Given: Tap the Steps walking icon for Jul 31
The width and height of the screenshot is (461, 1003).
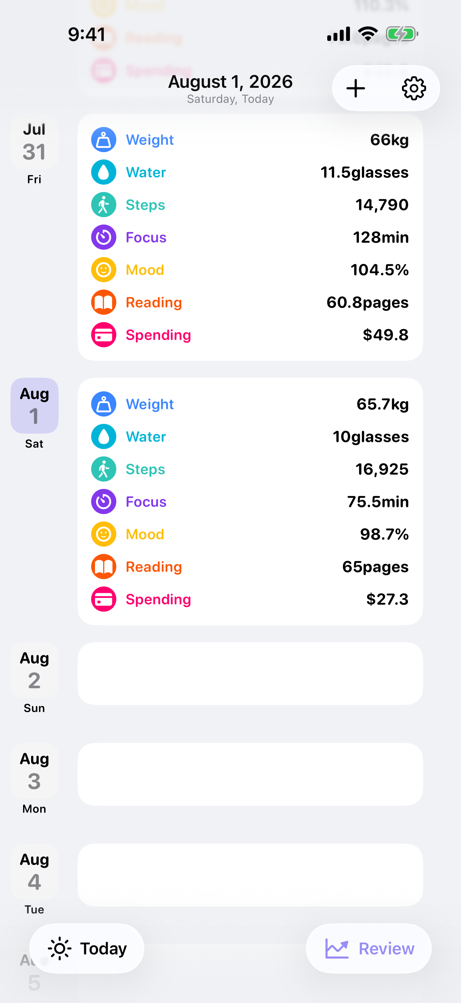Looking at the screenshot, I should tap(103, 205).
